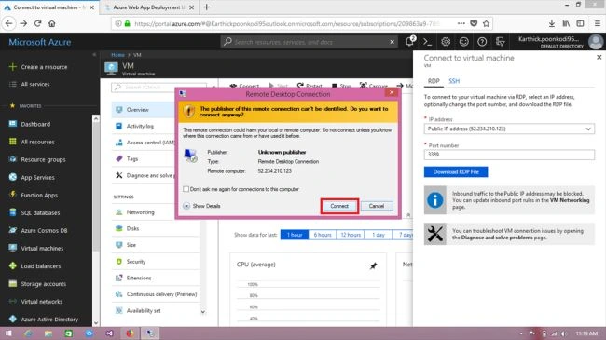606x340 pixels.
Task: Click Restart in VM toolbar
Action: point(310,86)
